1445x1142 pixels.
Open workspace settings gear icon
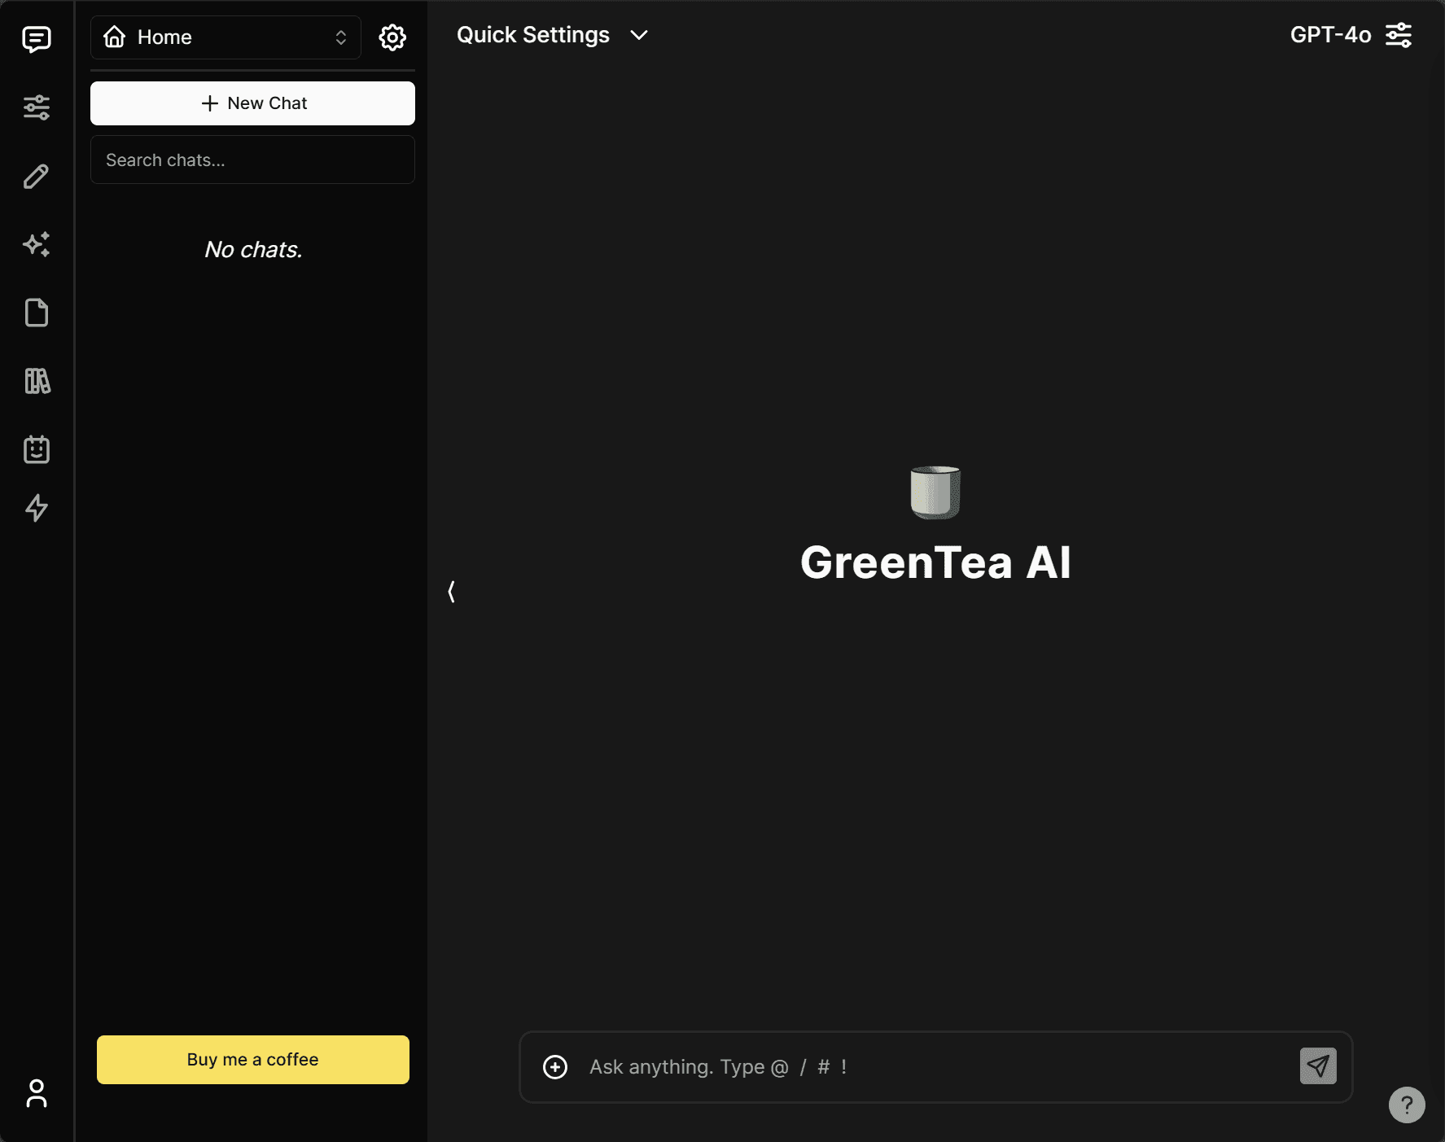coord(392,37)
